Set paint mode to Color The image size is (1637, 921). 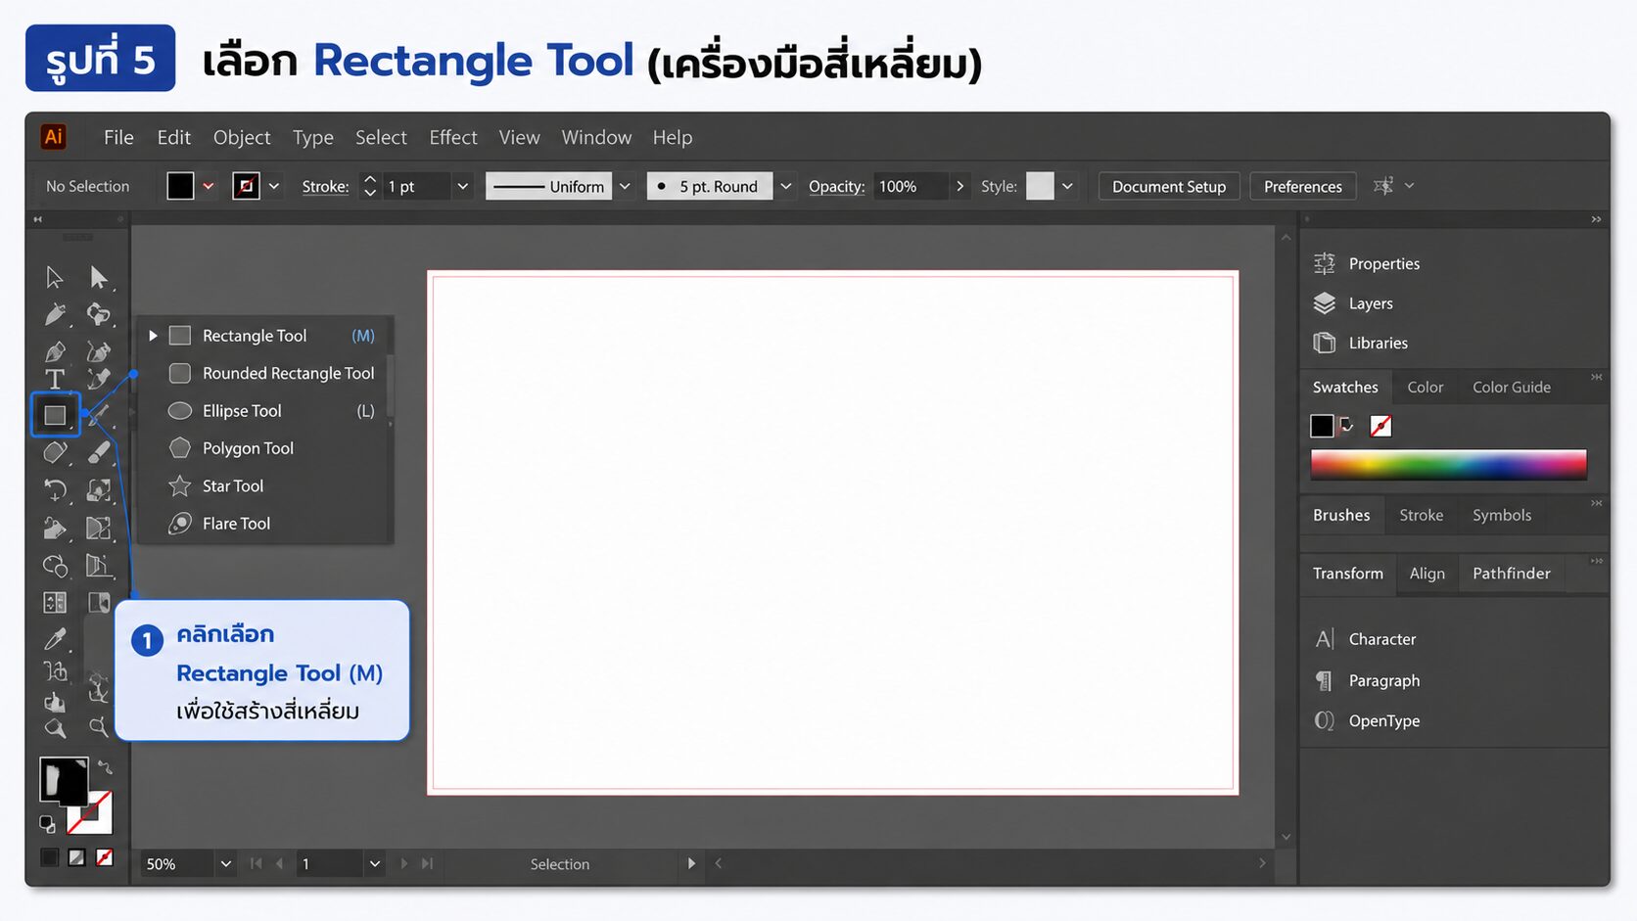click(x=49, y=857)
